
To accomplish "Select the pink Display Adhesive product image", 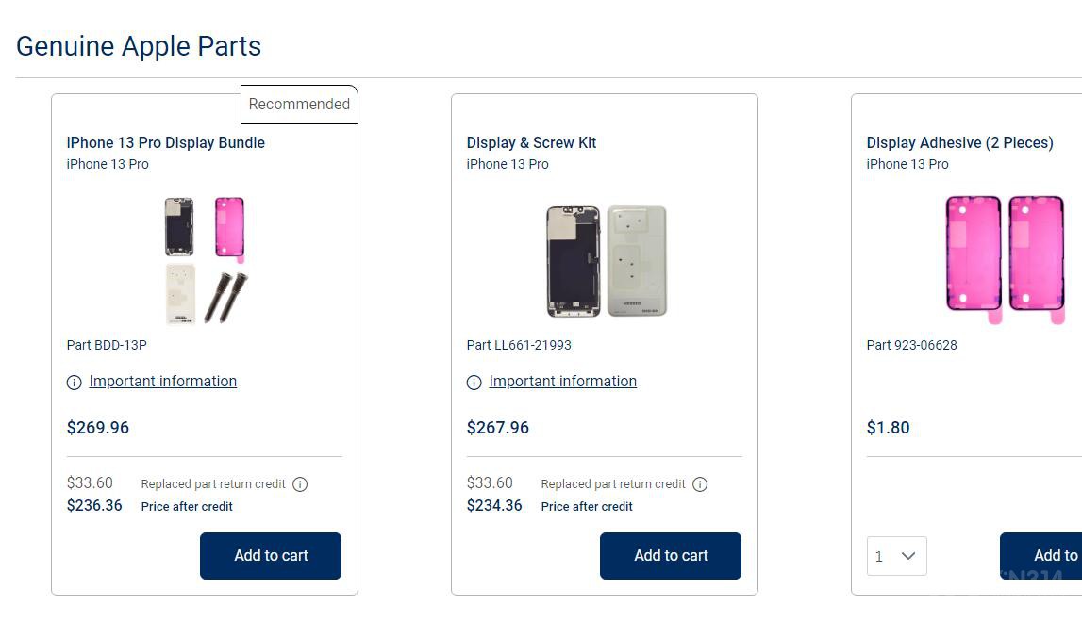I will pos(1006,259).
